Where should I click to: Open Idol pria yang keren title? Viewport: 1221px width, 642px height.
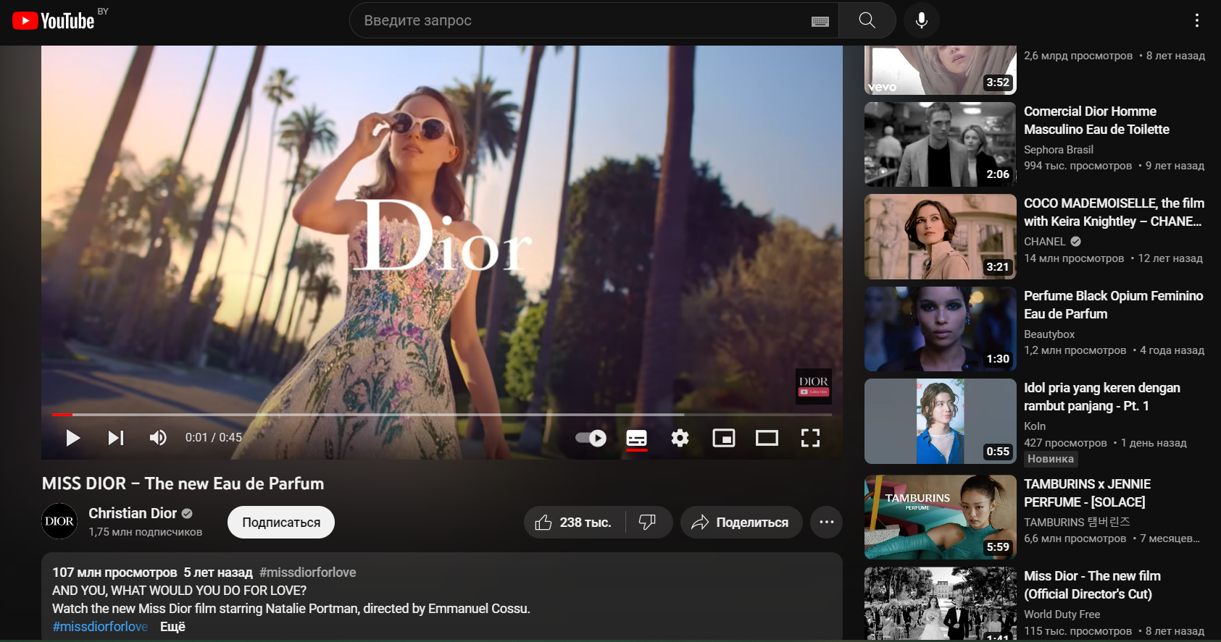[1102, 397]
